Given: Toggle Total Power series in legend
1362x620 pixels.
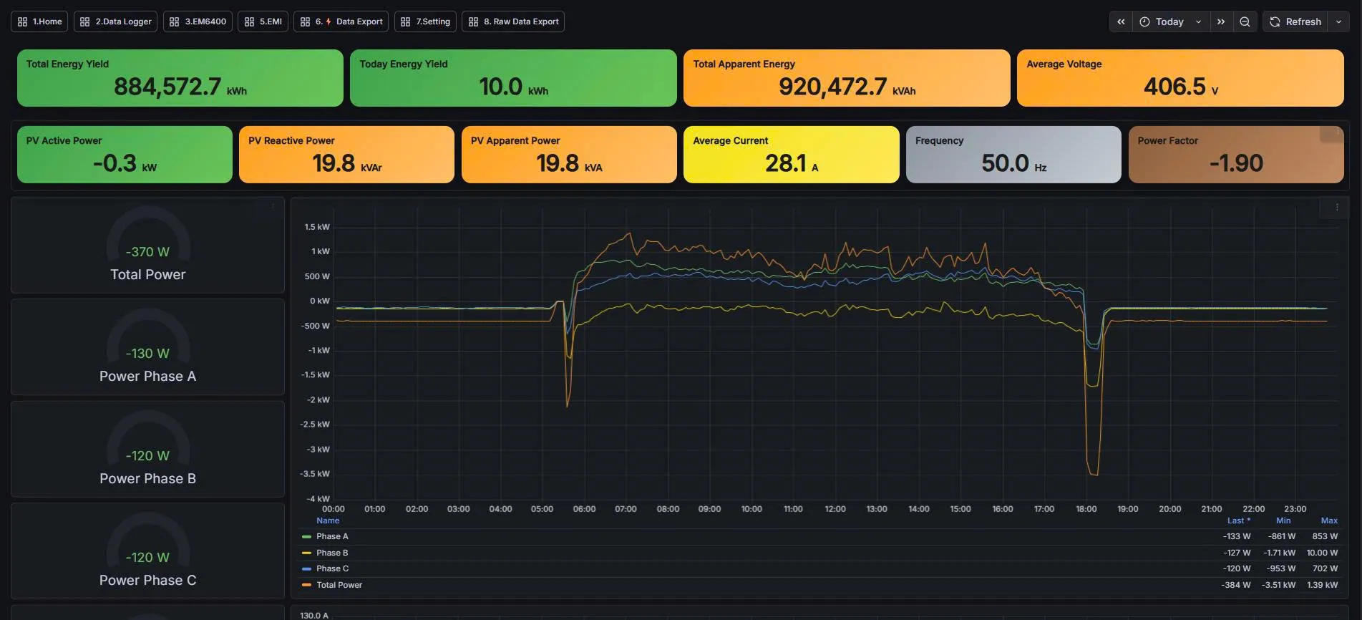Looking at the screenshot, I should click(x=339, y=585).
